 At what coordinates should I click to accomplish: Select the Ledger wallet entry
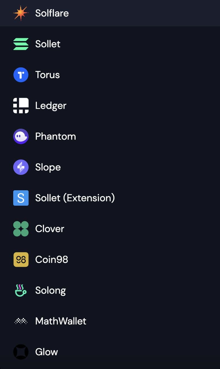[51, 106]
